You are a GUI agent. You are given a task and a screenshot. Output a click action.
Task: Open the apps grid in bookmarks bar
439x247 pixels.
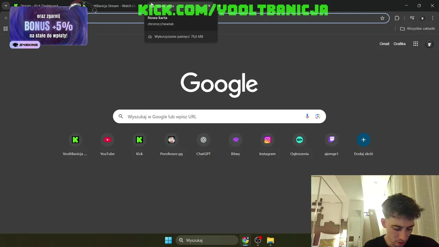(x=5, y=29)
